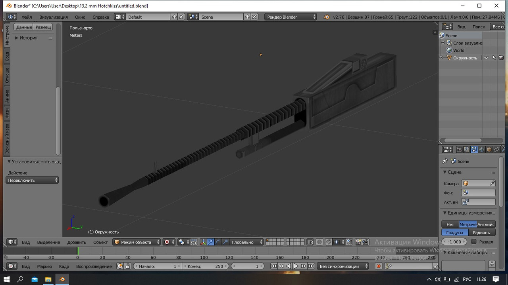The image size is (508, 285).
Task: Select the scale manipulator icon
Action: click(225, 242)
